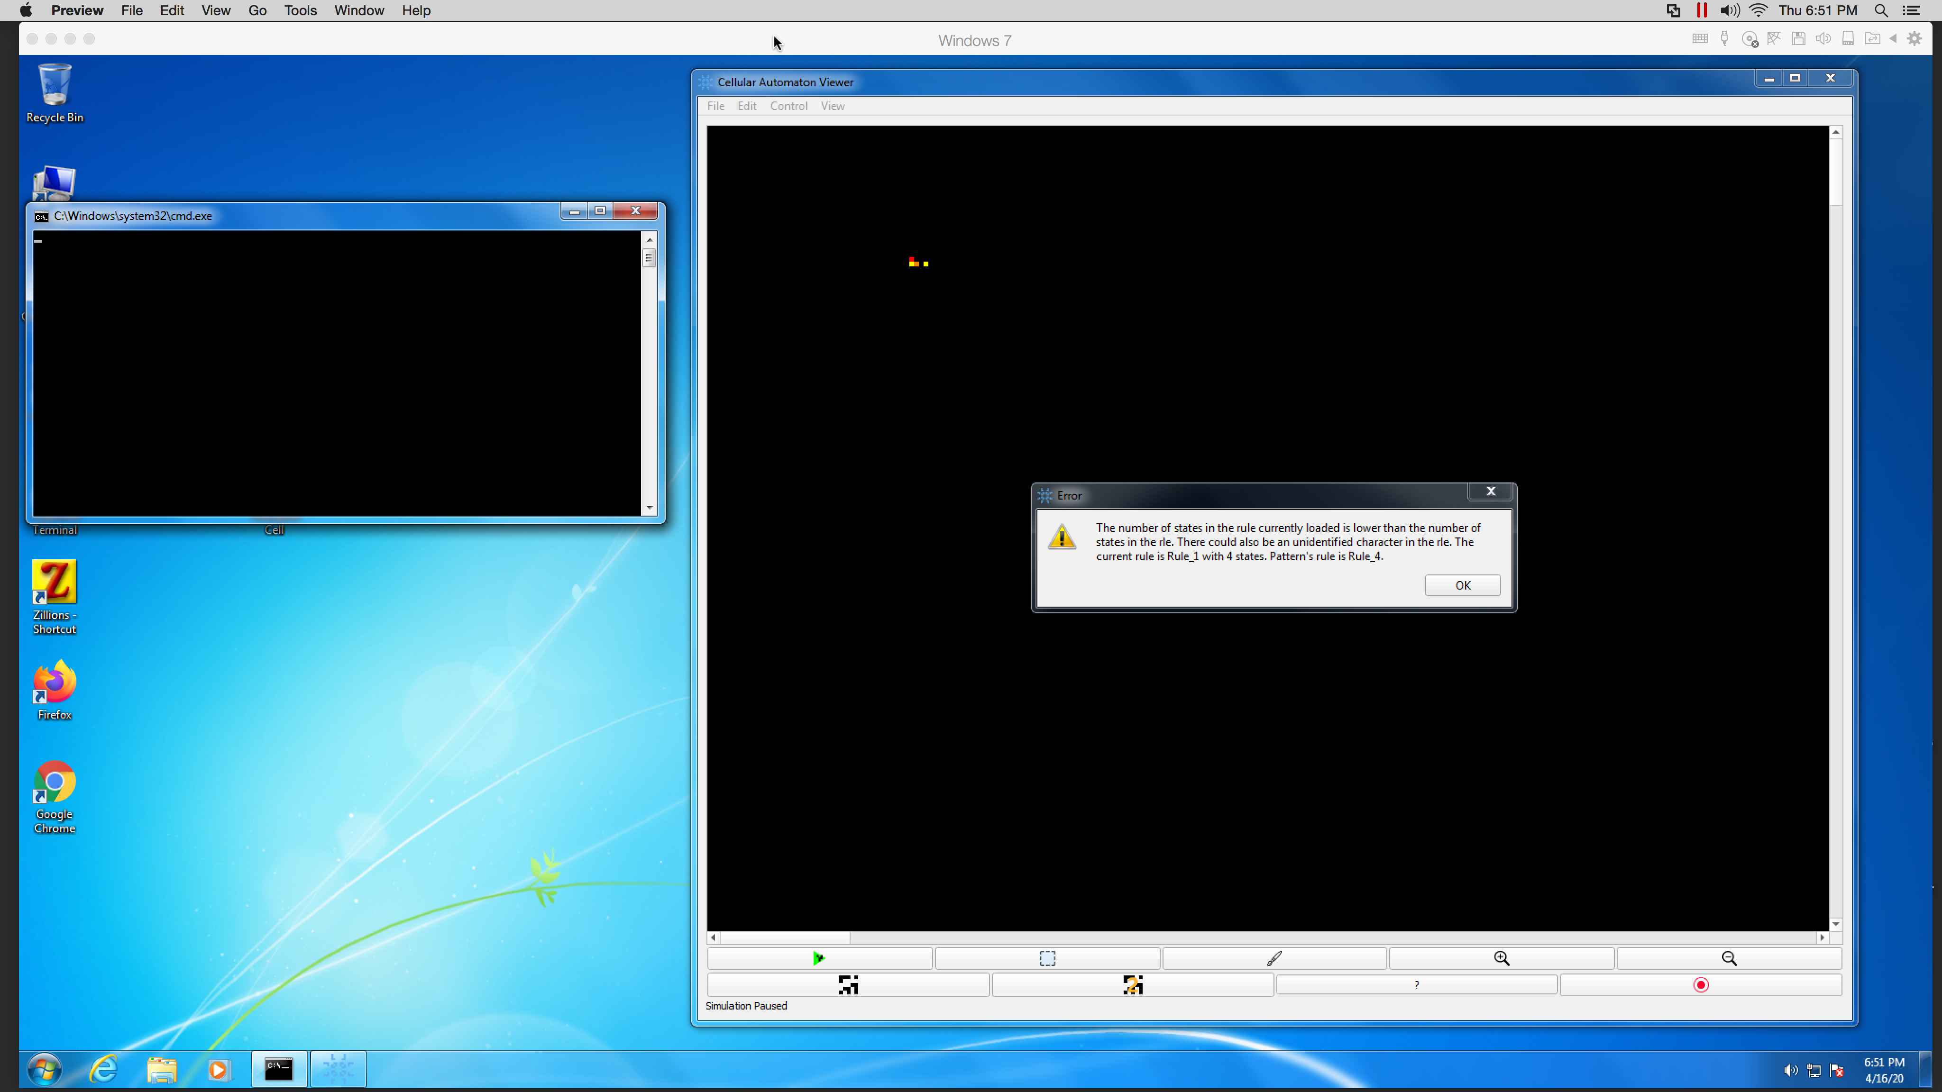Switch to cmd.exe via taskbar button
Screen dimensions: 1942x1092
click(279, 1069)
